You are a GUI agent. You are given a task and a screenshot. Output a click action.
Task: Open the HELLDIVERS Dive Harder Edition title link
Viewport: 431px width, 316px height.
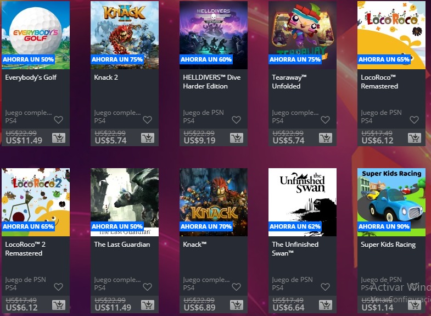pyautogui.click(x=211, y=82)
